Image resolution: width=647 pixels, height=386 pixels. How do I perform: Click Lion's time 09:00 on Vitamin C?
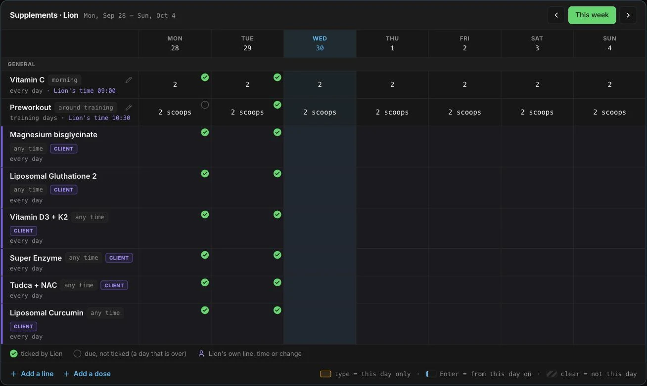(x=85, y=91)
